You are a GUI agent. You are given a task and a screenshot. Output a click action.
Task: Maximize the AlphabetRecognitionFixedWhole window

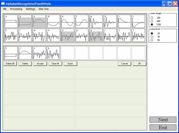pyautogui.click(x=170, y=4)
